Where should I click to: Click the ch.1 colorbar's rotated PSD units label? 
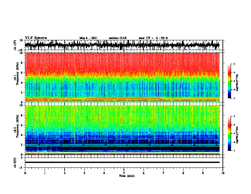point(237,83)
